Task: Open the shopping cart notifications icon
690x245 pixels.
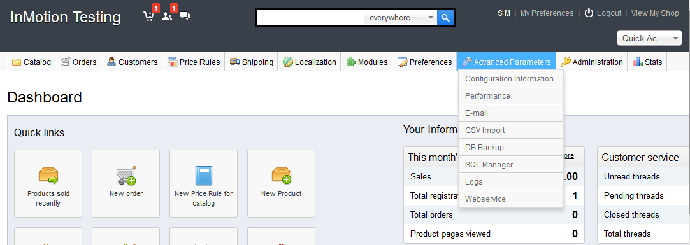Action: pos(148,17)
